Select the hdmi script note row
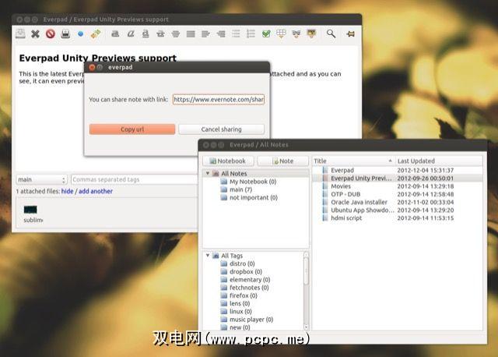This screenshot has height=357, width=498. pyautogui.click(x=397, y=218)
